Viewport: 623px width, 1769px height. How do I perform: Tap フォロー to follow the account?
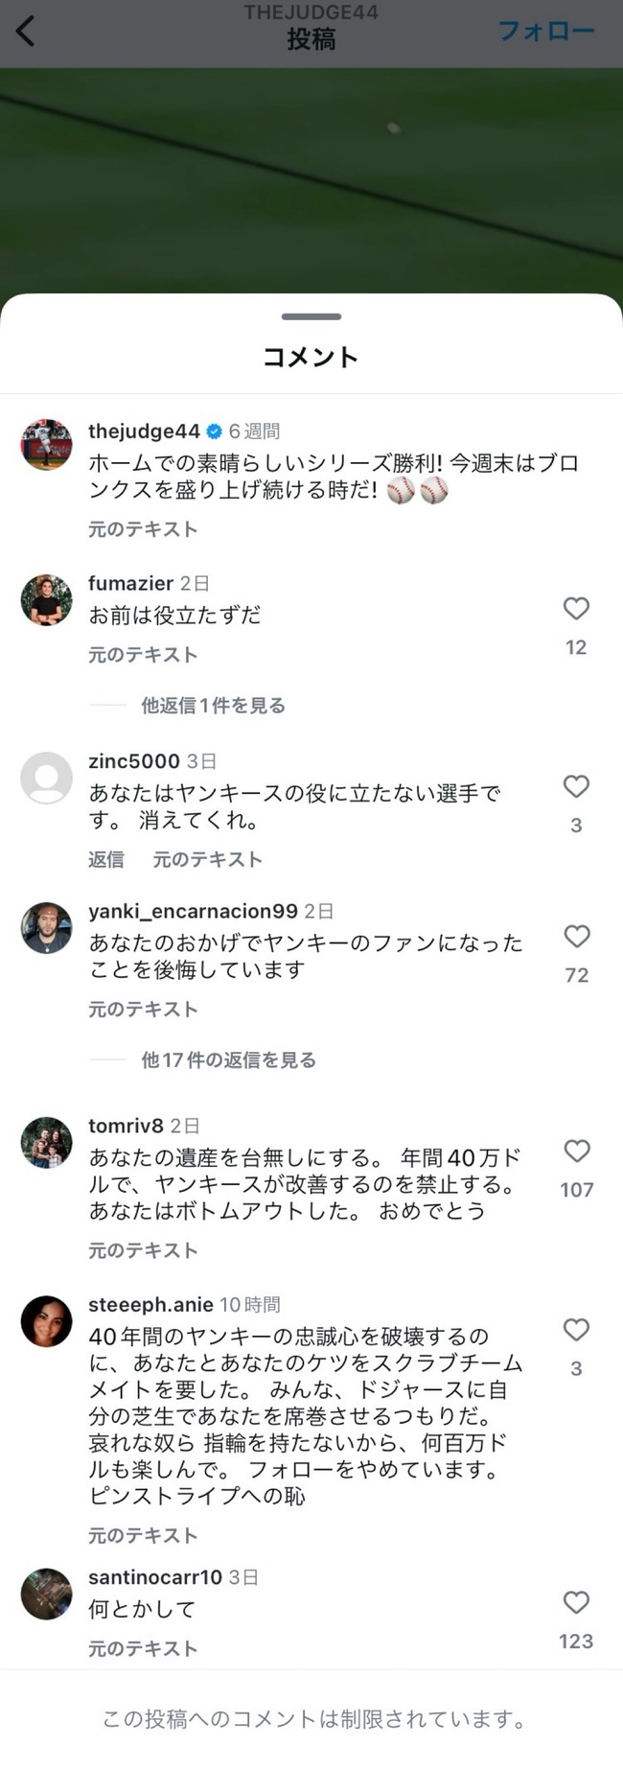coord(546,31)
